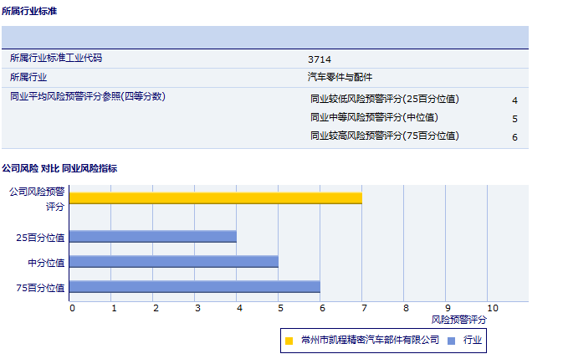The image size is (563, 359).
Task: Select the blue 75百分位值 bar
Action: coord(194,286)
